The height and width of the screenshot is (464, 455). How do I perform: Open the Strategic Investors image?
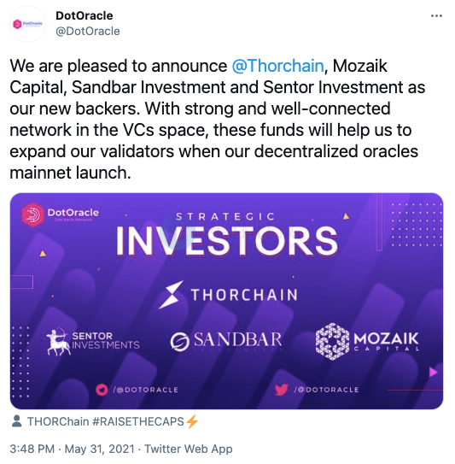point(226,301)
